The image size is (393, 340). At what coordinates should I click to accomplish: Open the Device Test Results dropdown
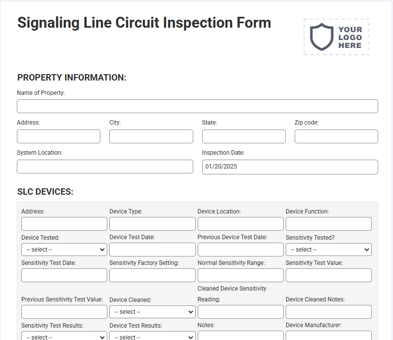(x=152, y=336)
